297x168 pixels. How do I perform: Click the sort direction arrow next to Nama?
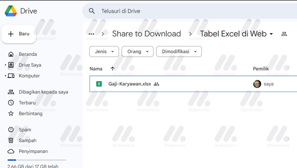(112, 69)
